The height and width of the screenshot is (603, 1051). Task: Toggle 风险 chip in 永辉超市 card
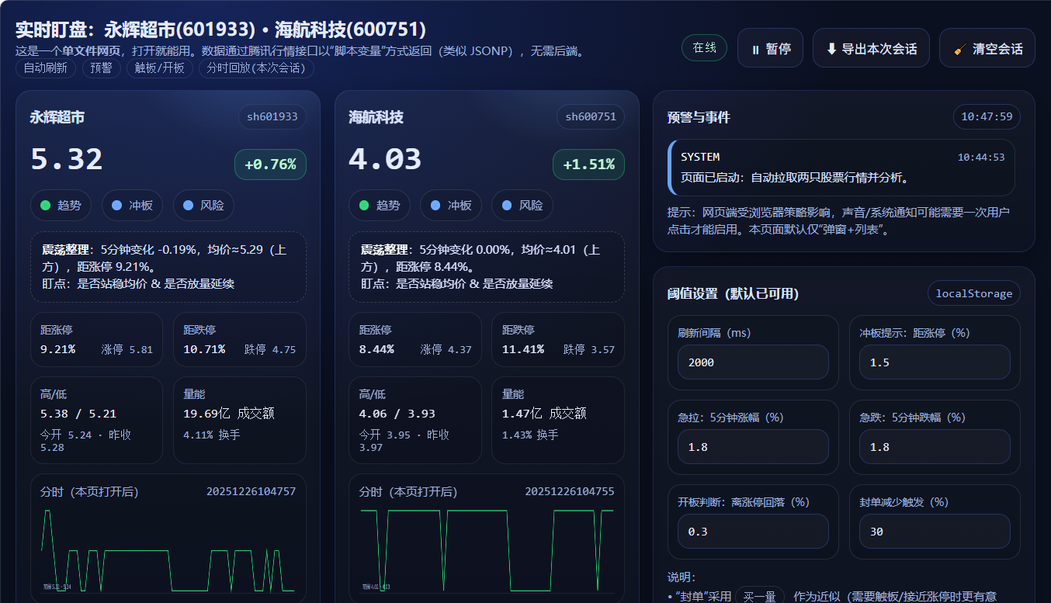(x=203, y=206)
